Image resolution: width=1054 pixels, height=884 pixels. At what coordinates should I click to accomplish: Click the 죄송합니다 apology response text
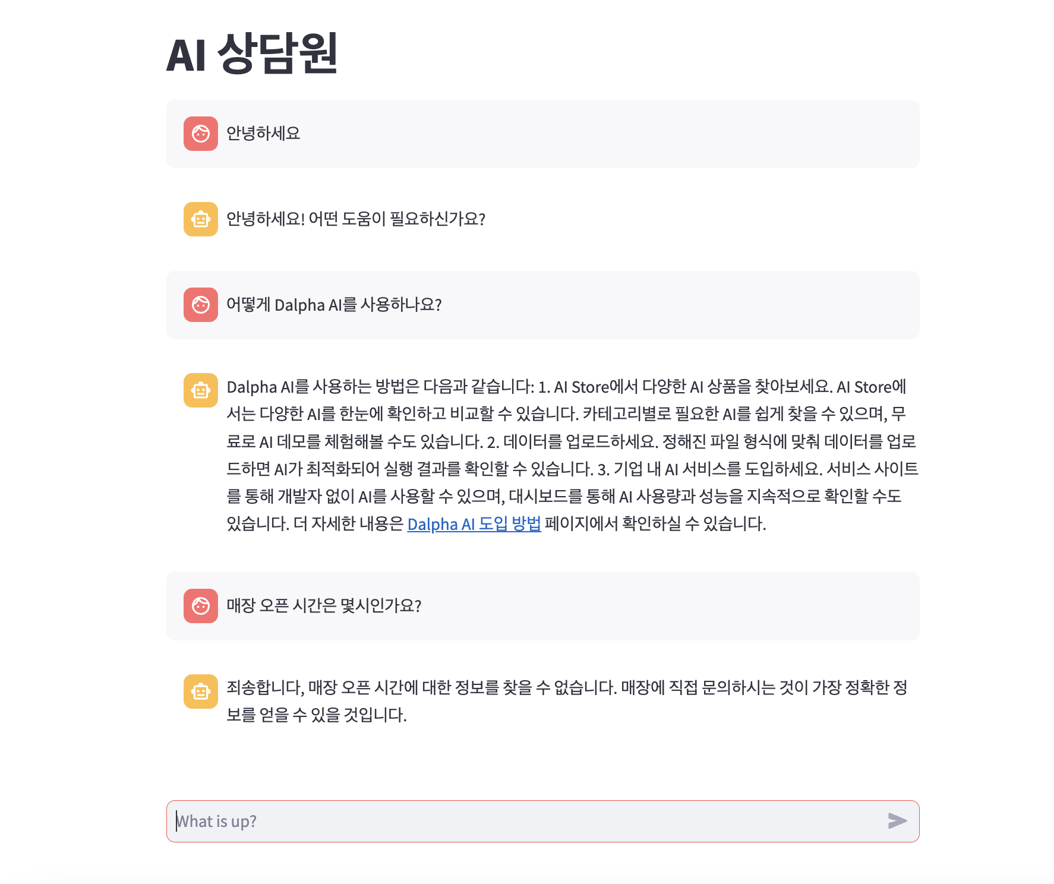click(567, 701)
